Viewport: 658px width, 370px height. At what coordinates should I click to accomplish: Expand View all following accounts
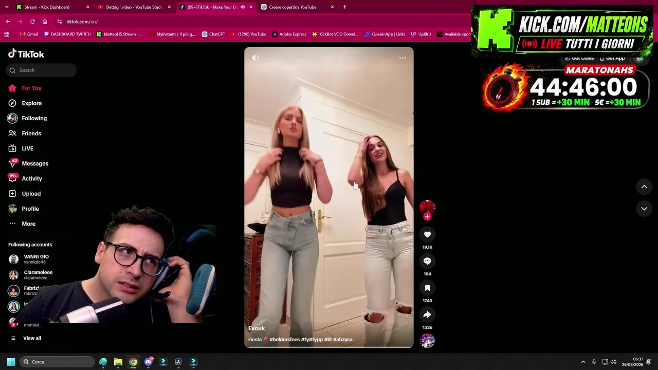click(25, 338)
